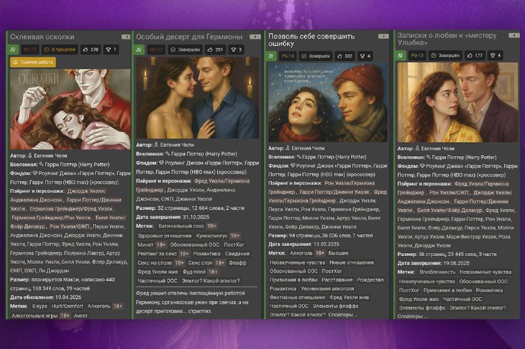Open the winter couple cover on third card
This screenshot has height=349, width=525.
tap(327, 102)
